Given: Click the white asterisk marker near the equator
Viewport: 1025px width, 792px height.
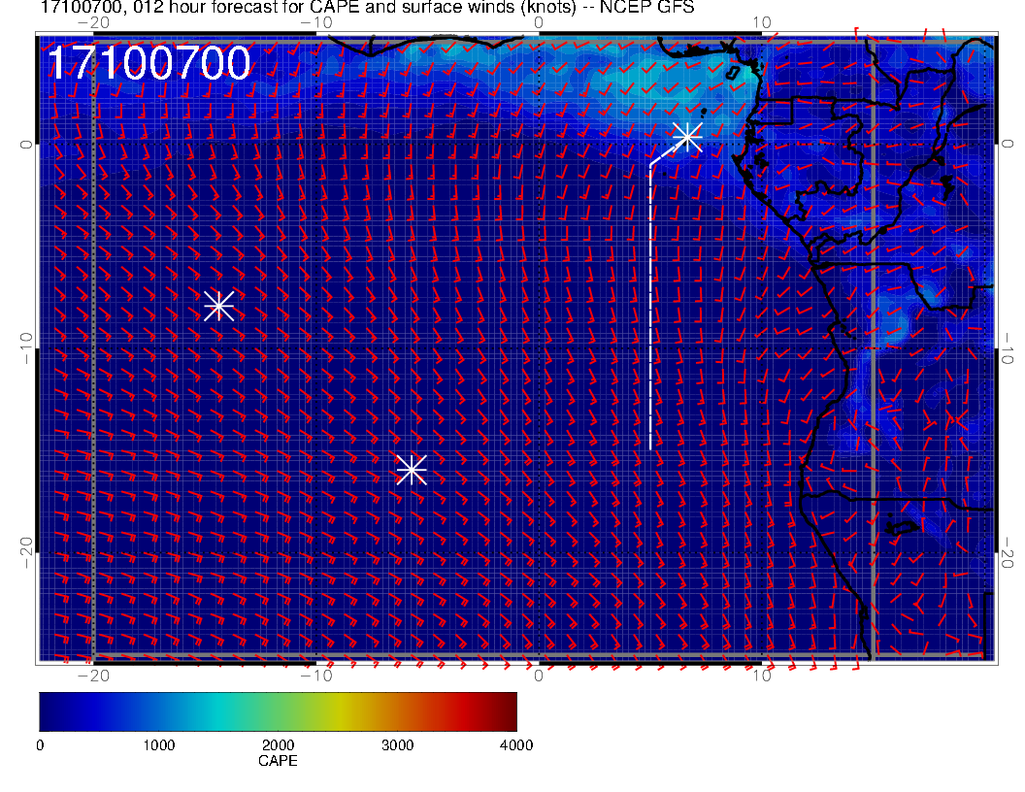Looking at the screenshot, I should (x=687, y=137).
